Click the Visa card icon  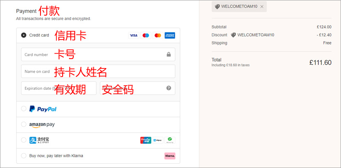pyautogui.click(x=134, y=35)
